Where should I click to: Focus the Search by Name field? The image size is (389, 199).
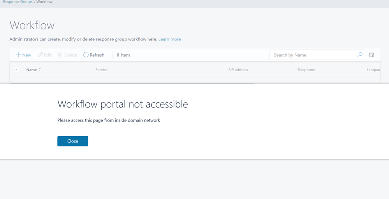(x=314, y=55)
